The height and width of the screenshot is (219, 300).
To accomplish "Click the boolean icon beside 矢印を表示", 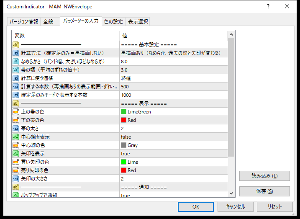I will (16, 154).
